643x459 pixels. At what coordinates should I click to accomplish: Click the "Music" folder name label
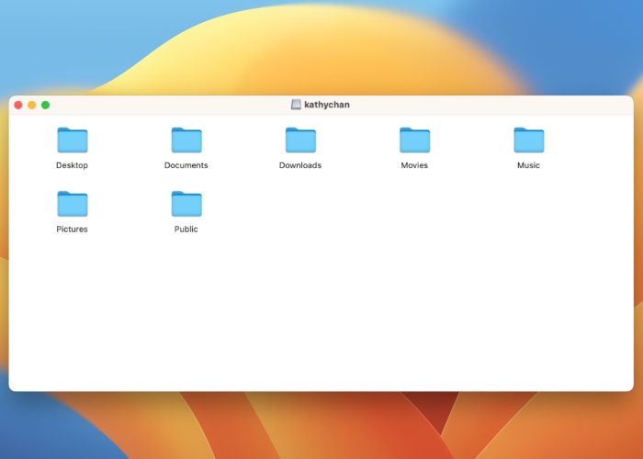[x=528, y=165]
